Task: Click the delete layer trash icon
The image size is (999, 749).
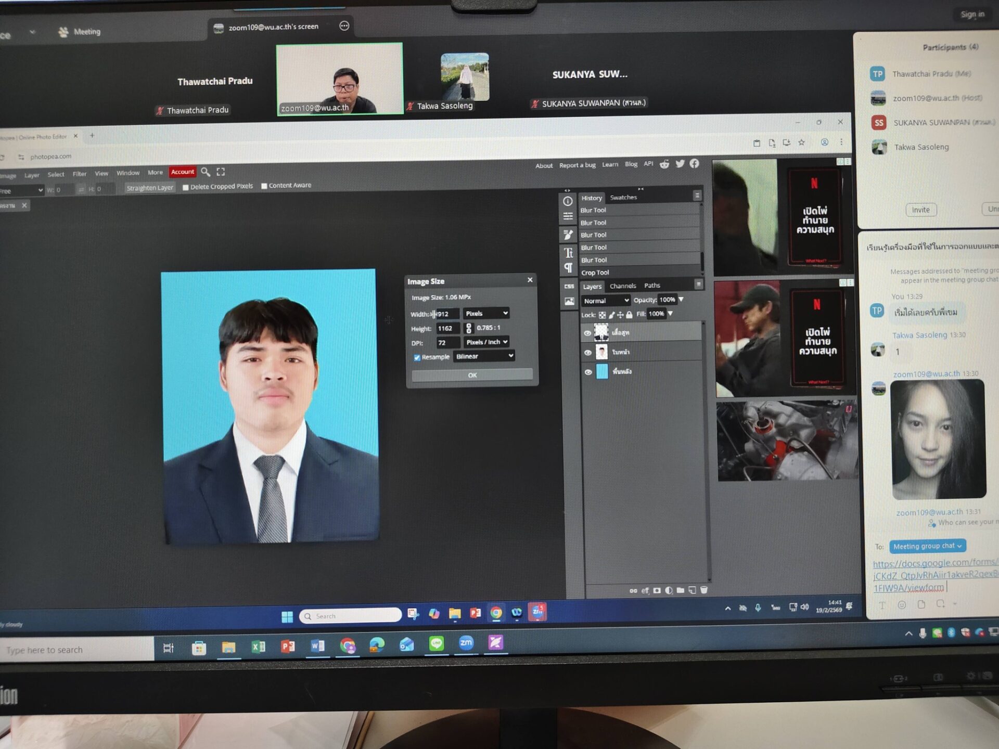Action: coord(704,590)
